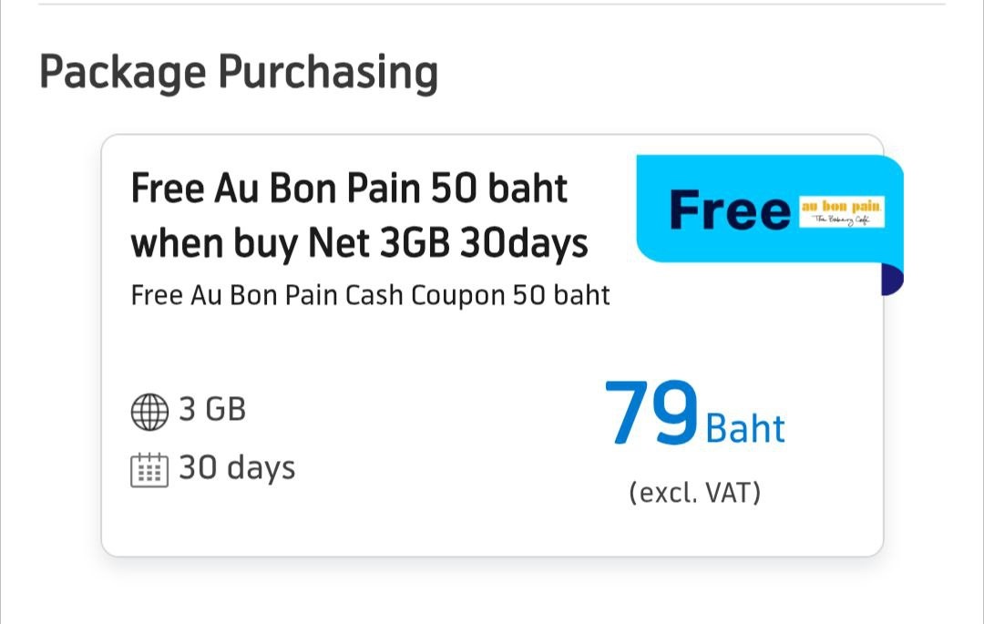Click the horizontal divider line at top
The height and width of the screenshot is (624, 984).
pyautogui.click(x=492, y=5)
